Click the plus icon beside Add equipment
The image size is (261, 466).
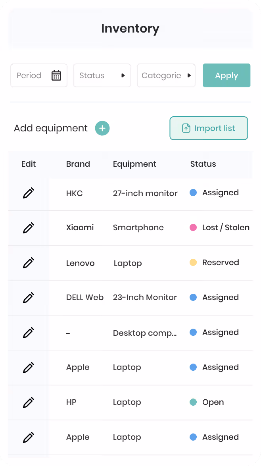102,128
